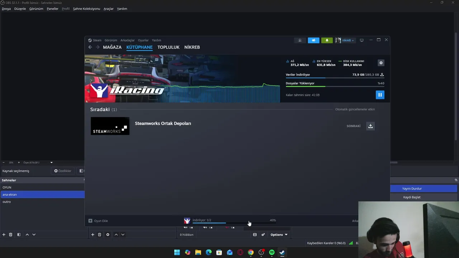Open OBS Paneller menu

coord(52,9)
